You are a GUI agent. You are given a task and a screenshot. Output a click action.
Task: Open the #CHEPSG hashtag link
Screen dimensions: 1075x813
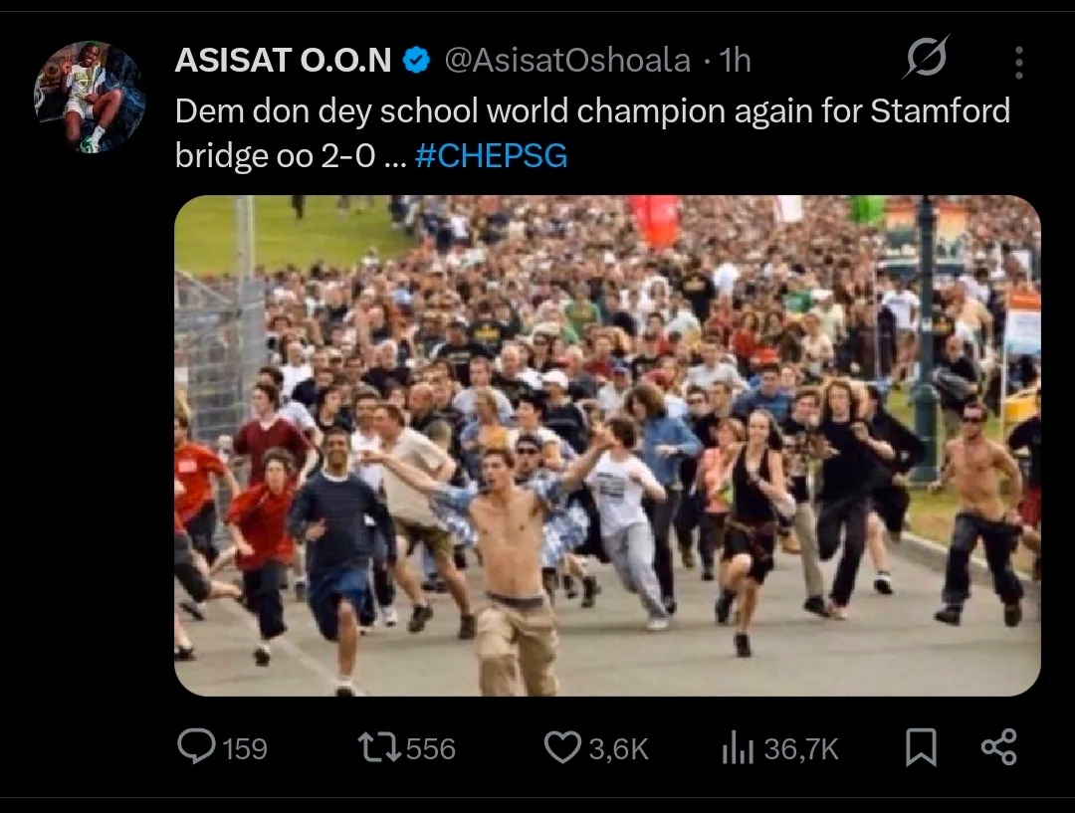click(492, 155)
